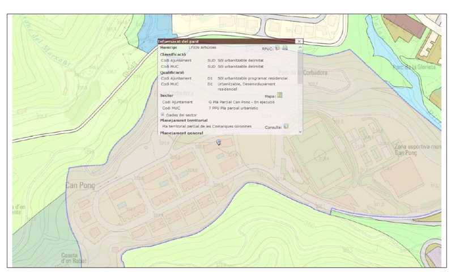
Task: Click the popup scrollbar down arrow
Action: [300, 131]
